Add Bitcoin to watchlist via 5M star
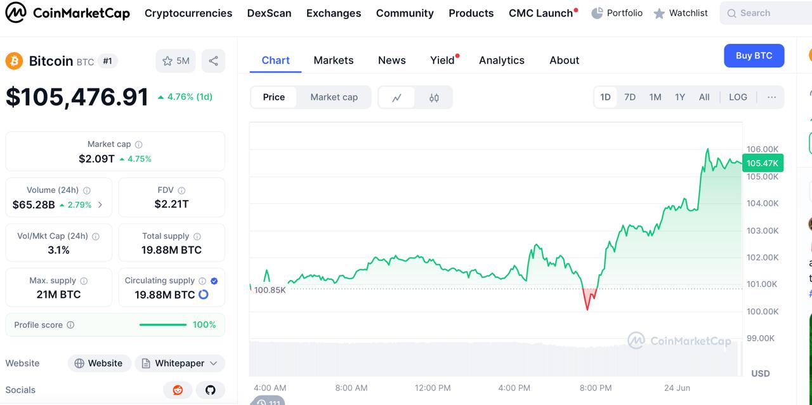 [x=176, y=61]
